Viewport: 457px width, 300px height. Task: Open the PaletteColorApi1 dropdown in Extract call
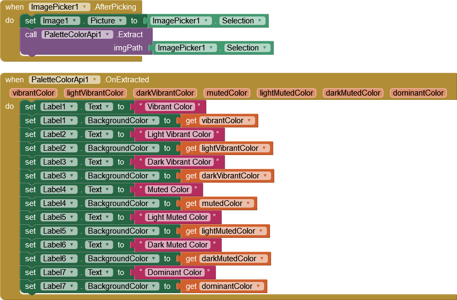pyautogui.click(x=77, y=35)
